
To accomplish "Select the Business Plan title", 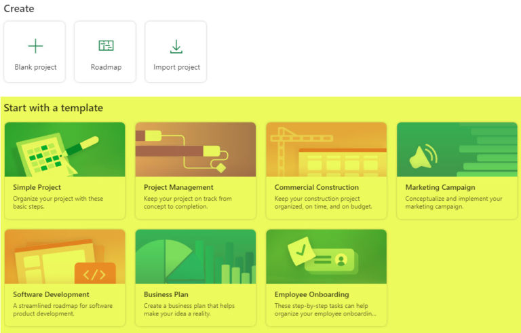I will (167, 294).
